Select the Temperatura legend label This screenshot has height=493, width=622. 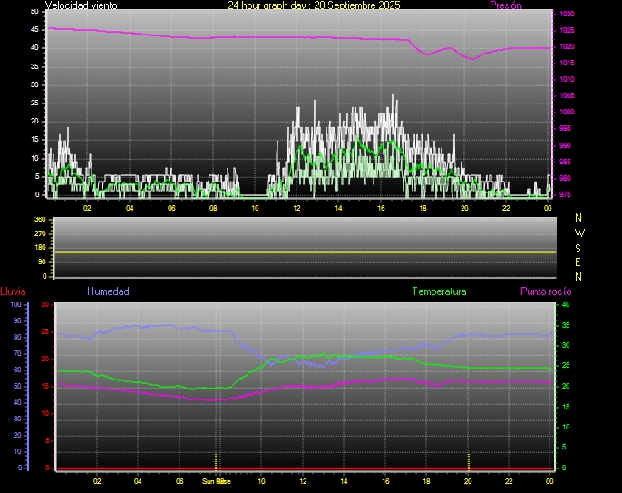(439, 292)
